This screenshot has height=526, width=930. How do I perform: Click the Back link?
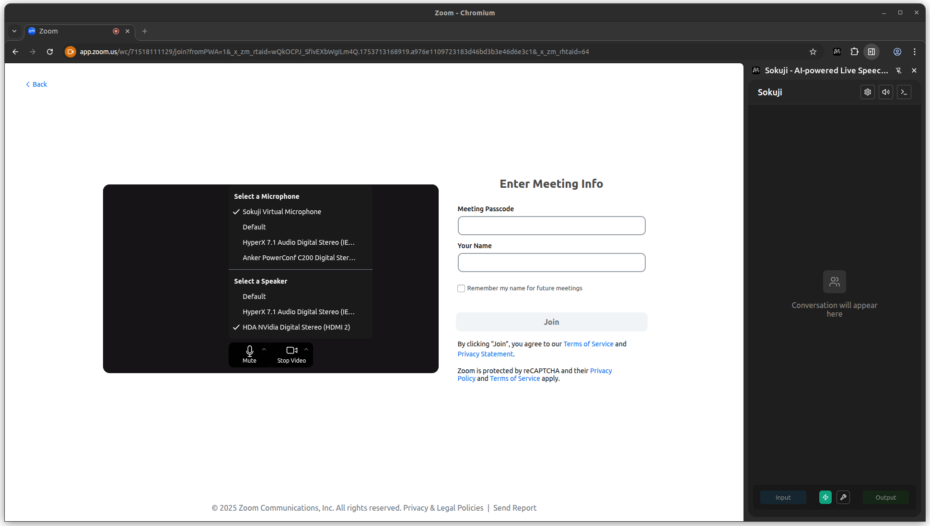[36, 84]
